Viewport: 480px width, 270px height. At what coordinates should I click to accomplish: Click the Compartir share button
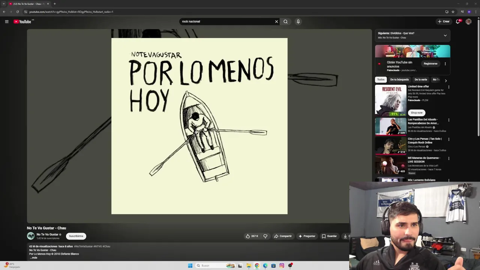click(x=283, y=236)
